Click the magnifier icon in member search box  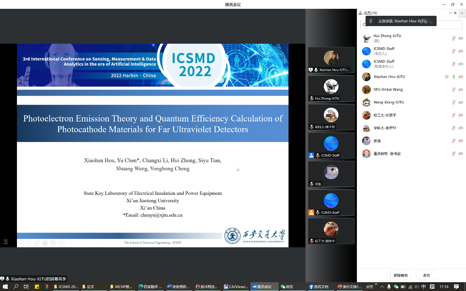click(x=365, y=25)
